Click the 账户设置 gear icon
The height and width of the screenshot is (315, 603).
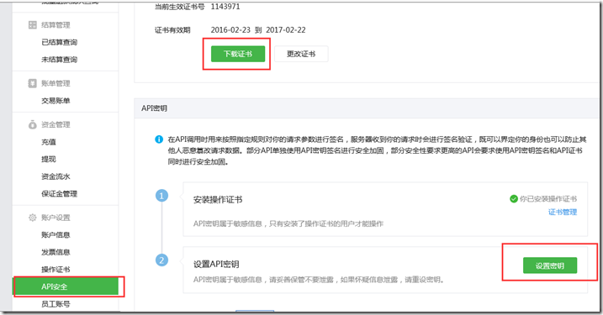32,218
